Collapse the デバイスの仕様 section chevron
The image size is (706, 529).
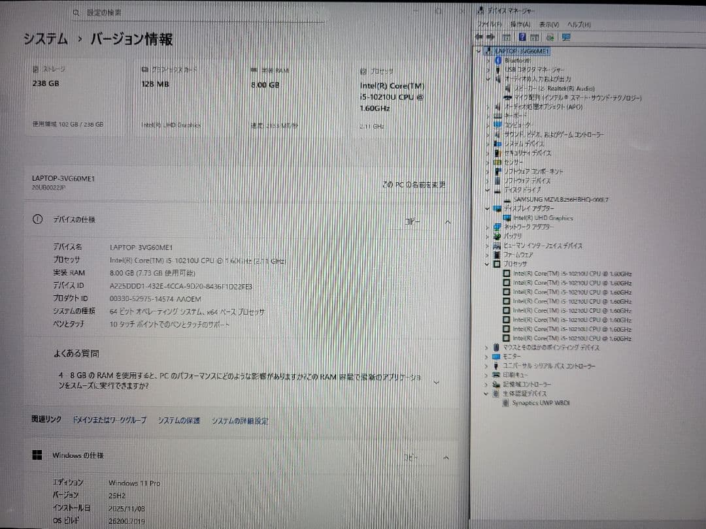(448, 222)
